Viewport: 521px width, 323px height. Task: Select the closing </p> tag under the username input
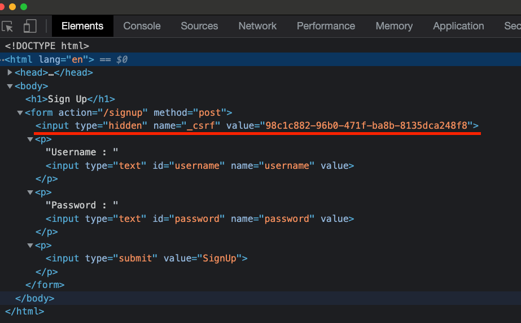(x=46, y=179)
